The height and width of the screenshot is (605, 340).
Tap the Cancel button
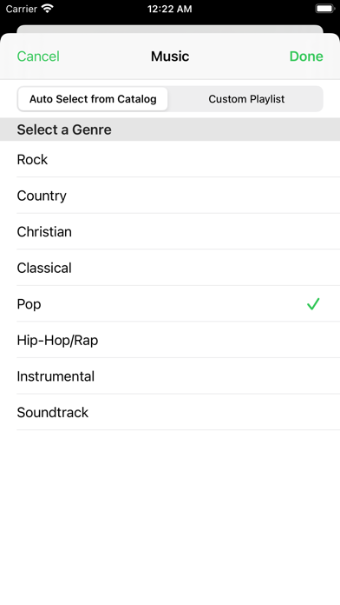pyautogui.click(x=38, y=57)
